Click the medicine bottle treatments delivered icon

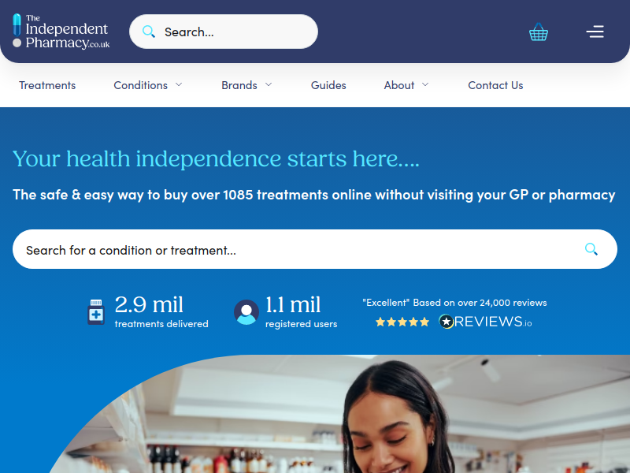[96, 311]
